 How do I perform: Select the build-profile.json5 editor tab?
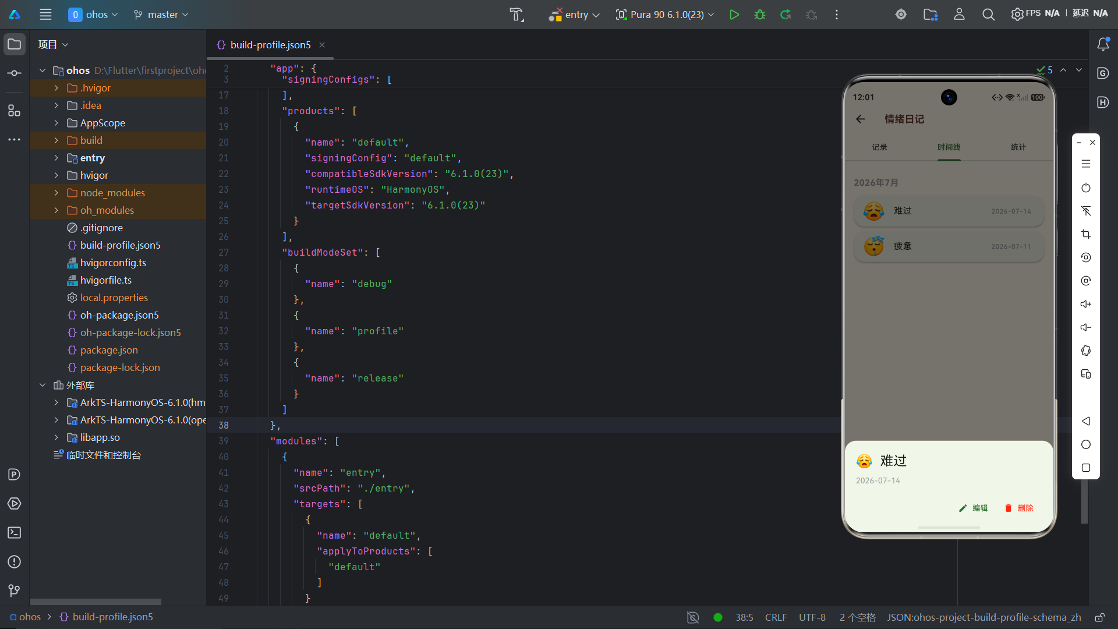270,45
